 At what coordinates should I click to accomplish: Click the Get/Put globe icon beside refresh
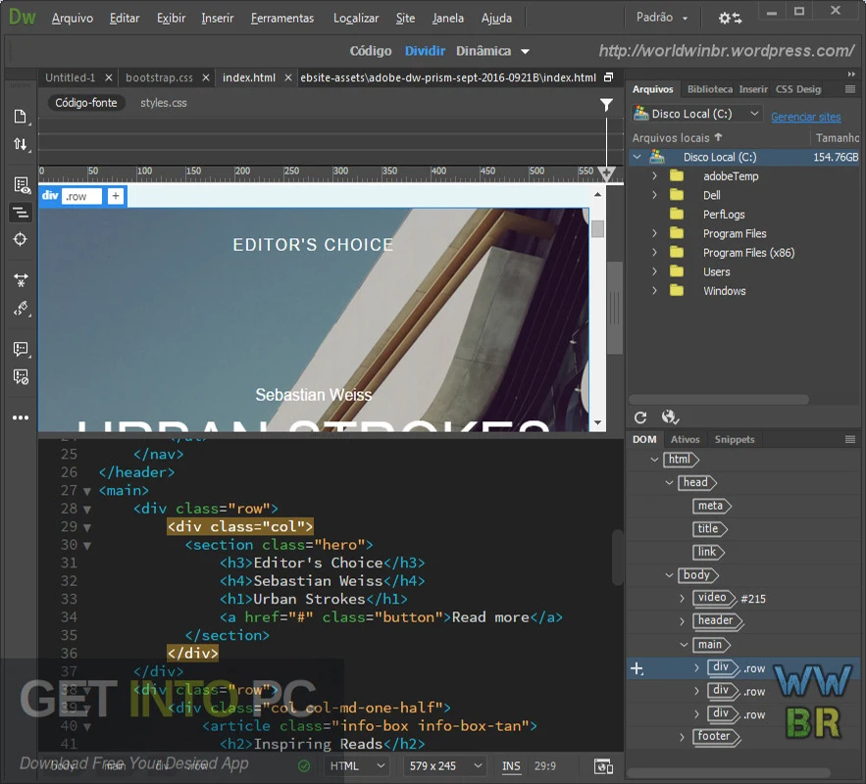[x=669, y=416]
